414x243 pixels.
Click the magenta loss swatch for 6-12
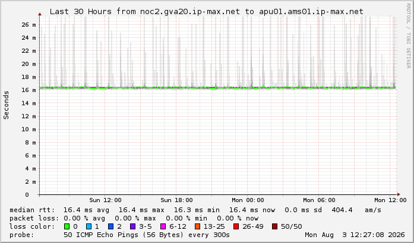pos(163,226)
